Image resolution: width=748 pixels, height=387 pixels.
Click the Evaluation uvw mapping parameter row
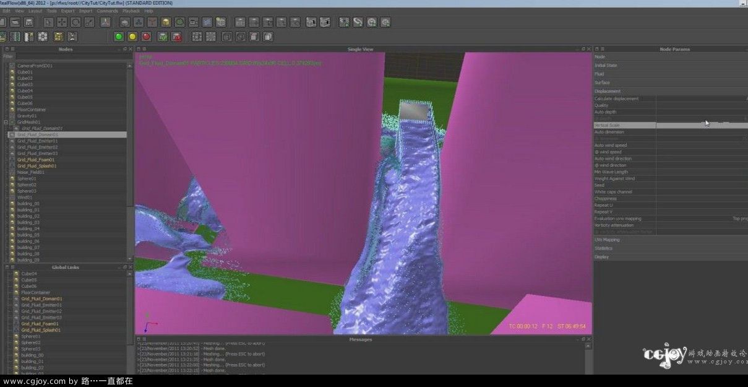click(x=671, y=219)
